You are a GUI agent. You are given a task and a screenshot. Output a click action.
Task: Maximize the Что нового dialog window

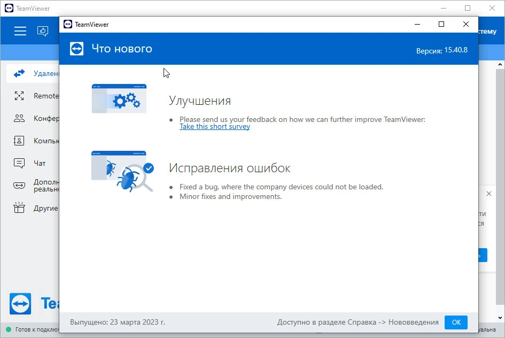(441, 24)
